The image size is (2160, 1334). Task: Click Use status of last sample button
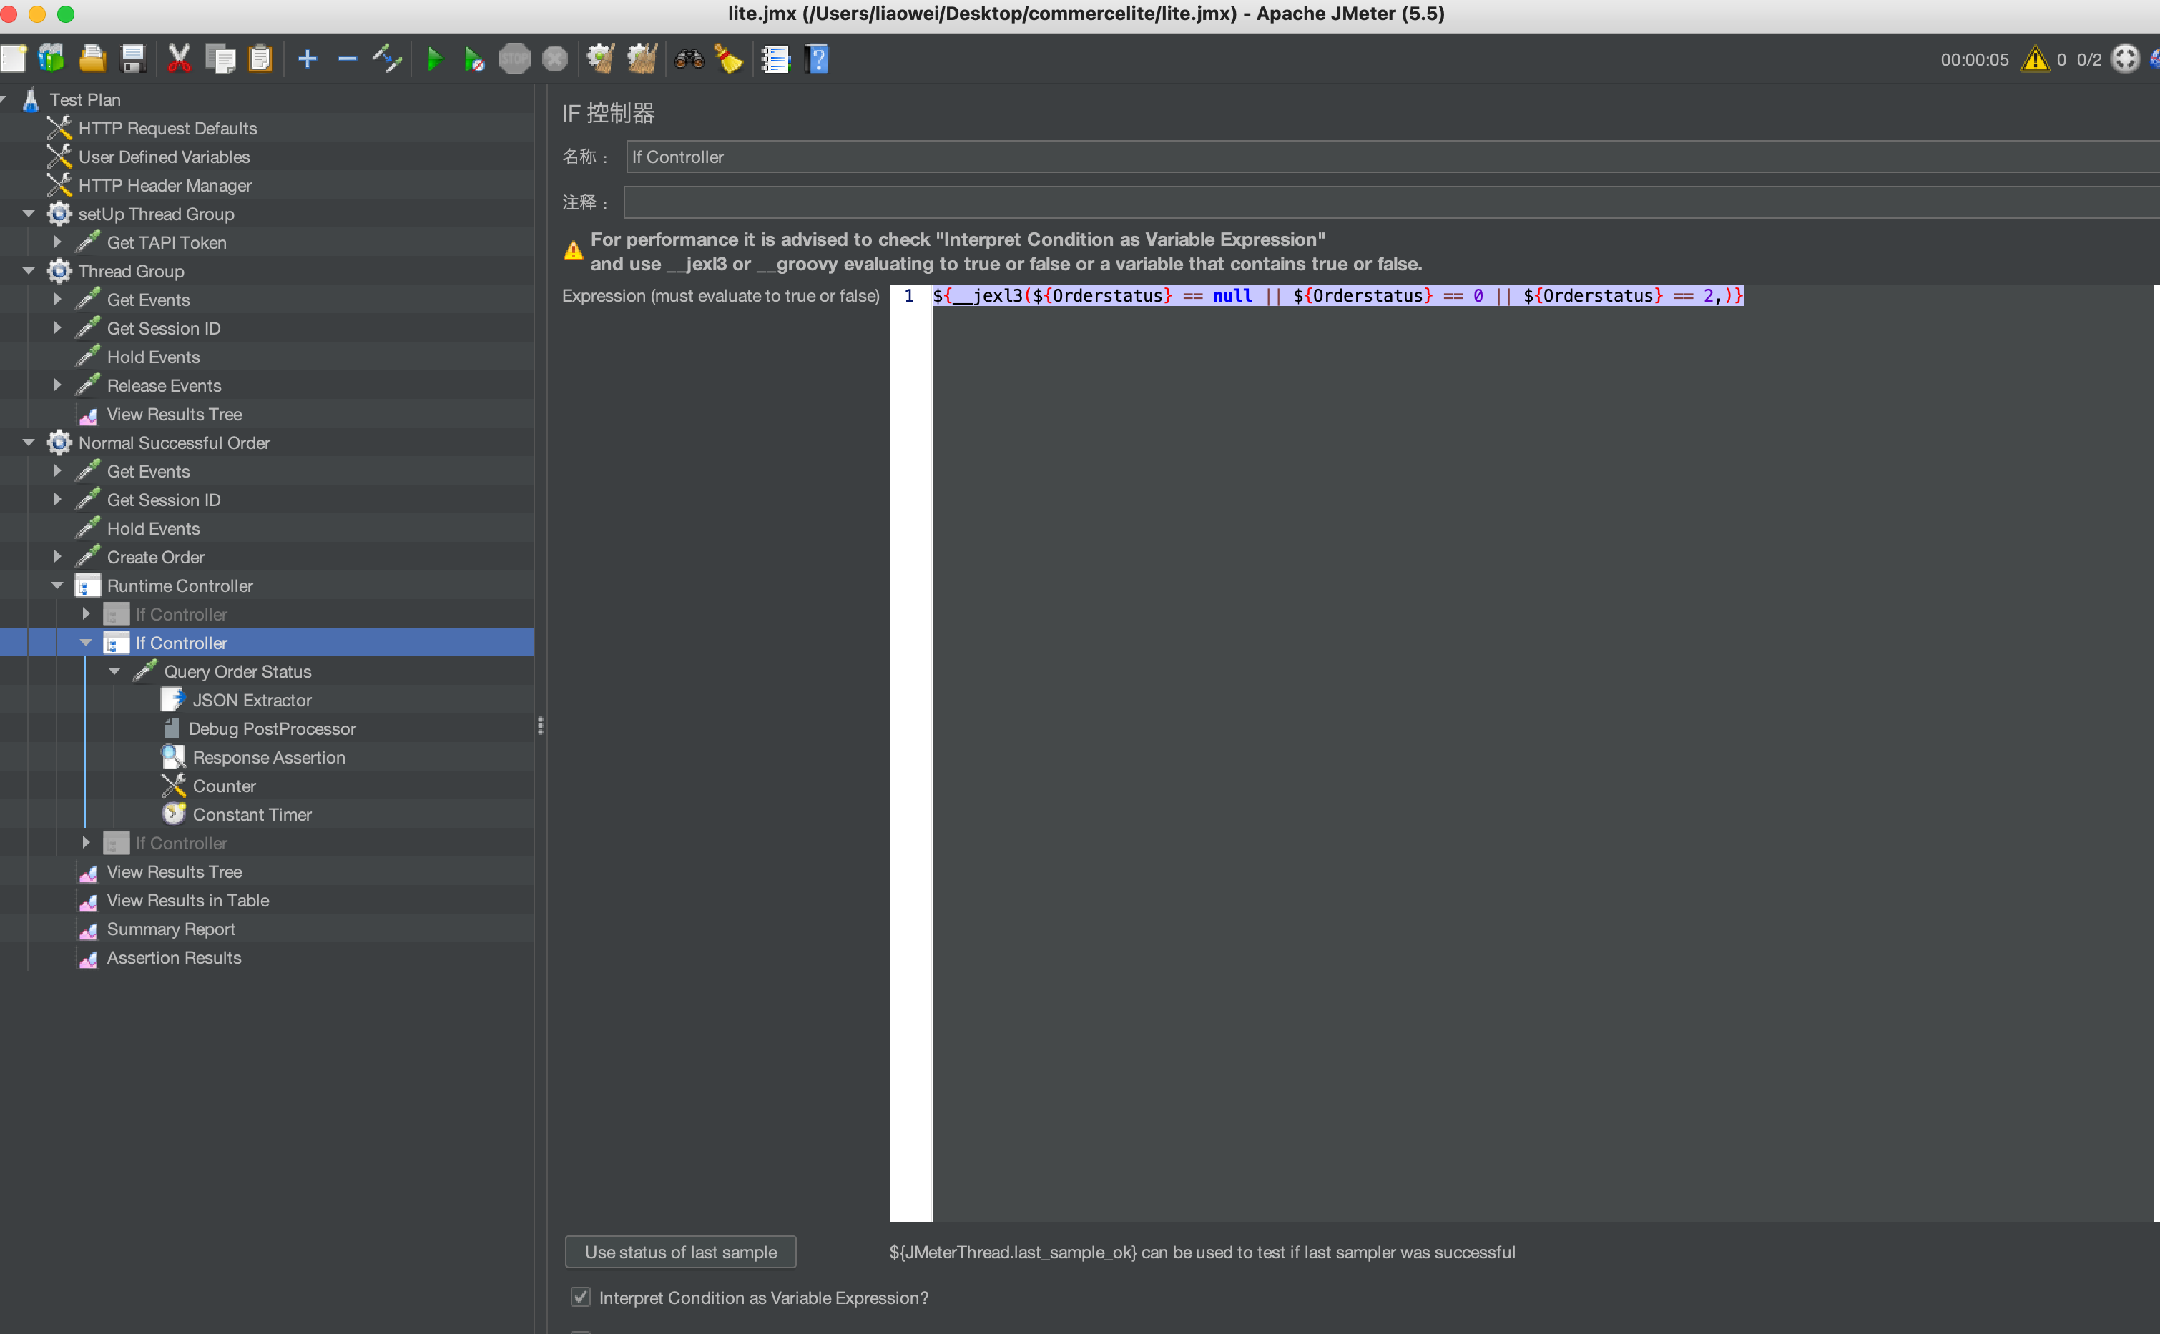coord(681,1252)
